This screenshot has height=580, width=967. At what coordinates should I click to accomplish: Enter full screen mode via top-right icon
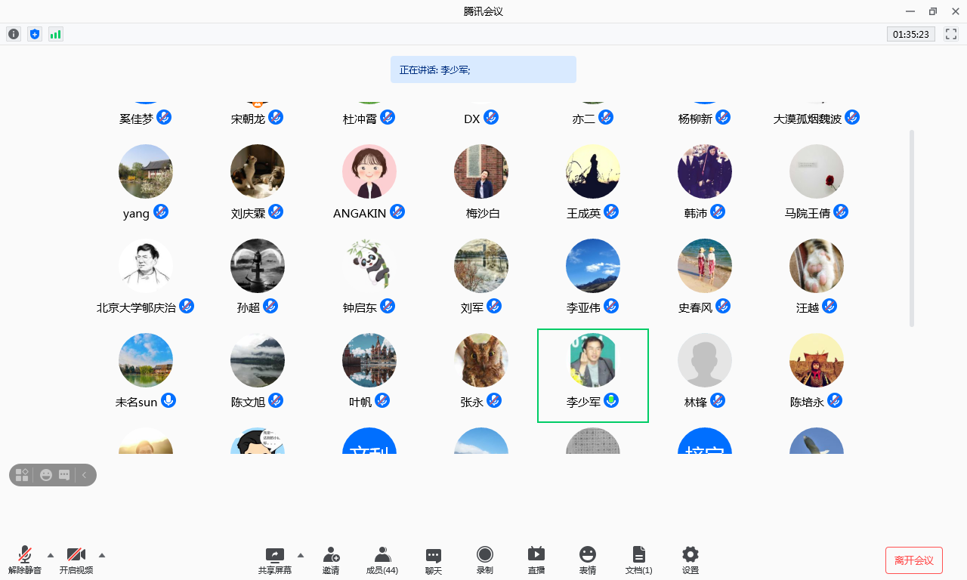(951, 34)
